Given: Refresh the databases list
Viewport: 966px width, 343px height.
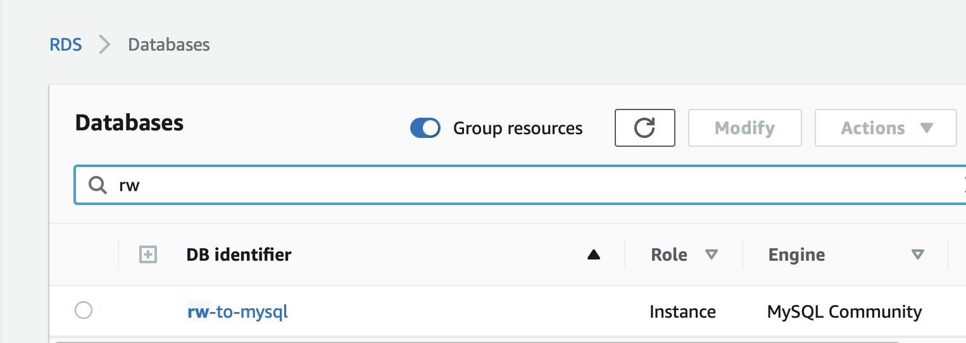Looking at the screenshot, I should coord(644,128).
